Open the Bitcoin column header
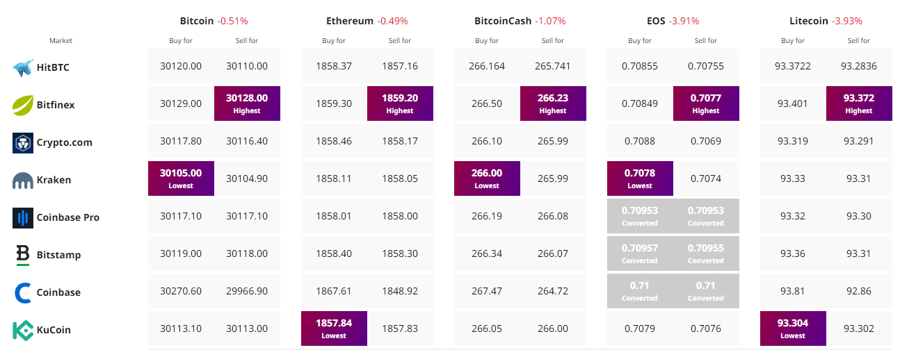The height and width of the screenshot is (350, 900). [197, 21]
